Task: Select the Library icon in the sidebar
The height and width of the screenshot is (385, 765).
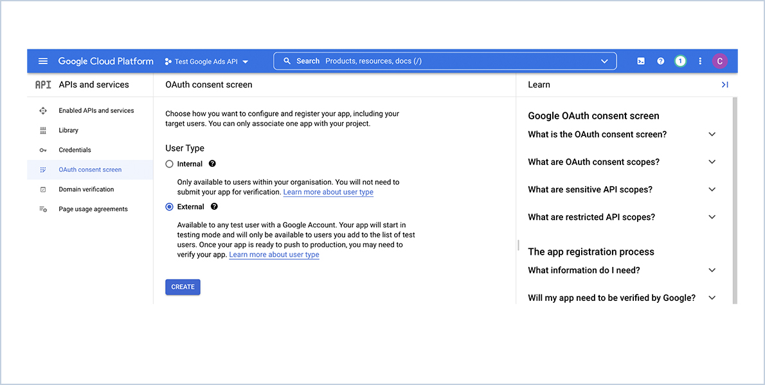Action: [x=42, y=130]
